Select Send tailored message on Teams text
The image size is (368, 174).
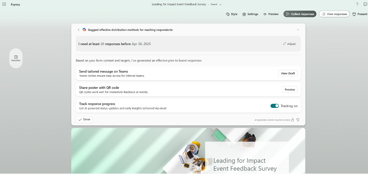[x=103, y=72]
